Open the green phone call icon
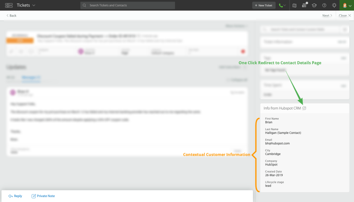This screenshot has width=354, height=202. click(281, 5)
